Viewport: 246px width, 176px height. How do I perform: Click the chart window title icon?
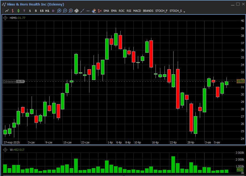(4, 4)
